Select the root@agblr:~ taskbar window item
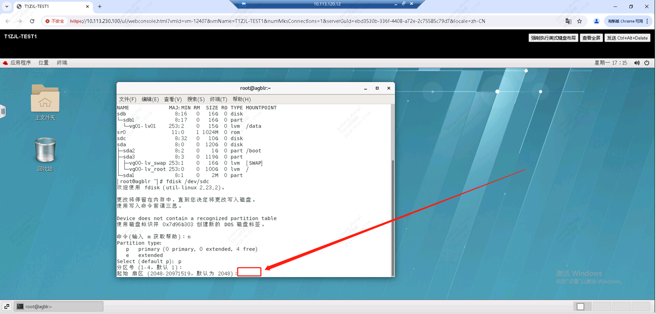 tap(59, 307)
